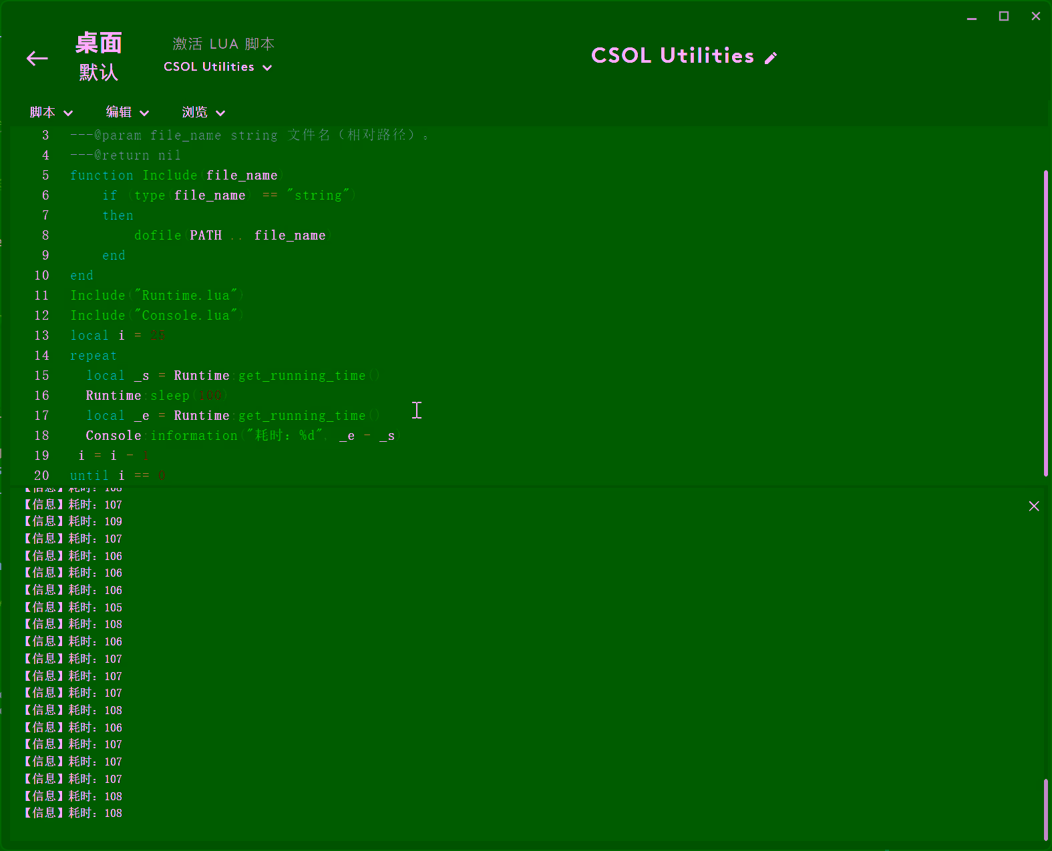Viewport: 1052px width, 851px height.
Task: Click the pencil icon to rename CSOL Utilities
Action: (x=771, y=58)
